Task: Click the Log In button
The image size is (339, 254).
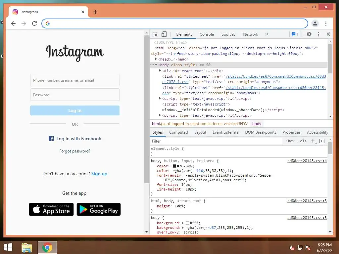Action: click(x=75, y=110)
